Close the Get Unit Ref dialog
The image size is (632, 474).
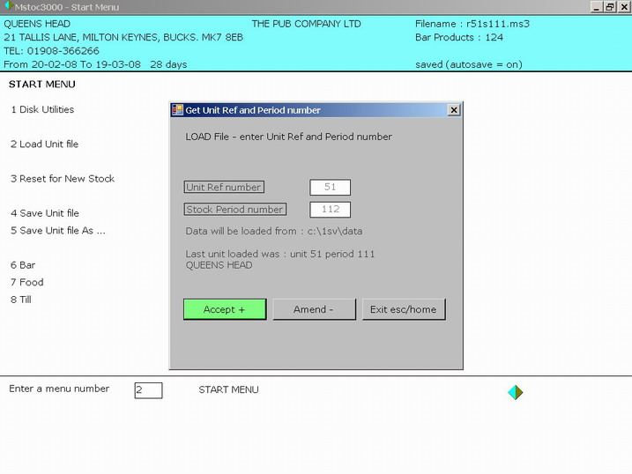click(x=454, y=110)
